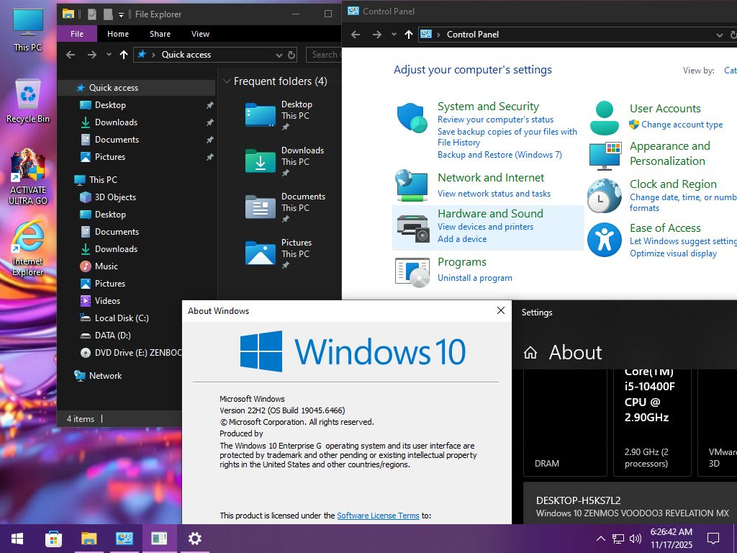
Task: Open Uninstall a program link
Action: (475, 278)
